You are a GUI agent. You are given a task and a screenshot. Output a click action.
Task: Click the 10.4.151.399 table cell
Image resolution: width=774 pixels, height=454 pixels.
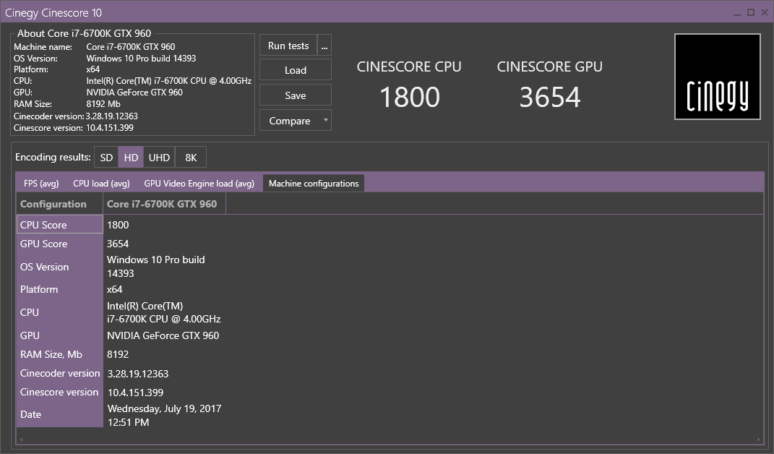136,393
